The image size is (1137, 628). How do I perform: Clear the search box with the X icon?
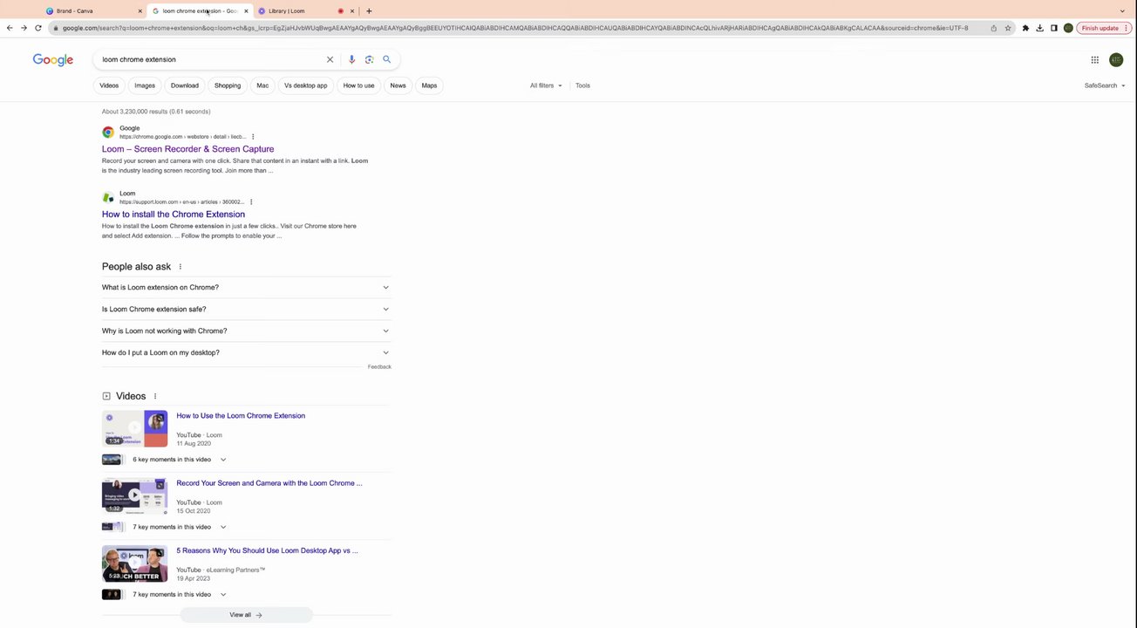330,59
